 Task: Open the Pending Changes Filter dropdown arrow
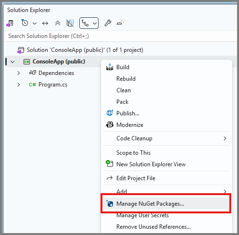pos(35,24)
